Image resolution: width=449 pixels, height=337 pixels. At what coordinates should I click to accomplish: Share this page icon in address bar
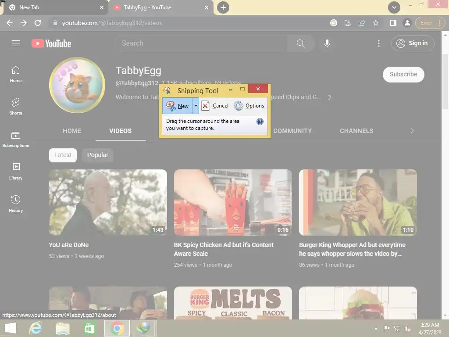click(362, 23)
